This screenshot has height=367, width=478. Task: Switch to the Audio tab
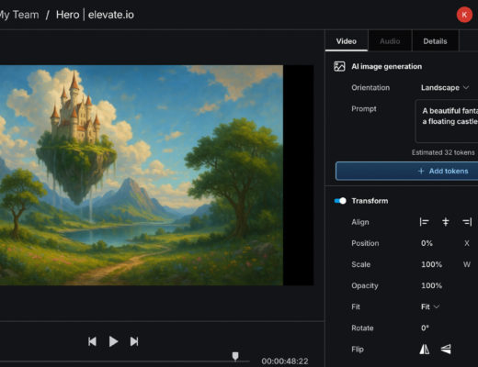coord(390,41)
